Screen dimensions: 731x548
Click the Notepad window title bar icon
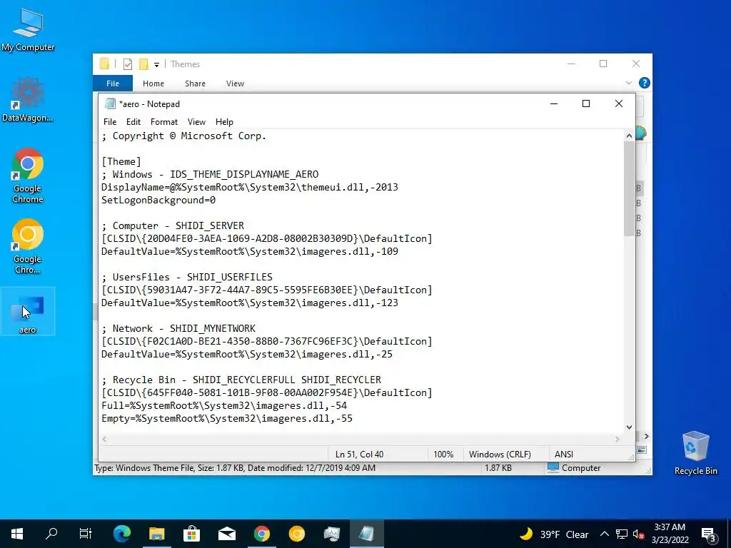(110, 104)
